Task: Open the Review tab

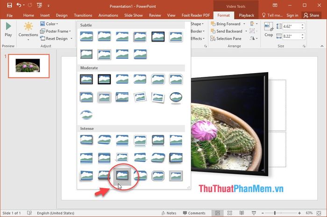Action: coord(155,15)
